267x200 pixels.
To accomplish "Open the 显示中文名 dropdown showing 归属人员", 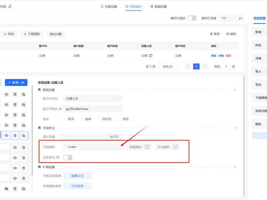I will (x=93, y=98).
